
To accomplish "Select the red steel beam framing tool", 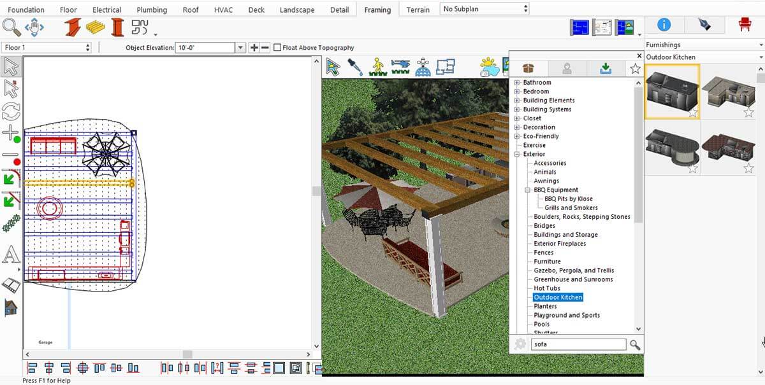I will pyautogui.click(x=73, y=27).
